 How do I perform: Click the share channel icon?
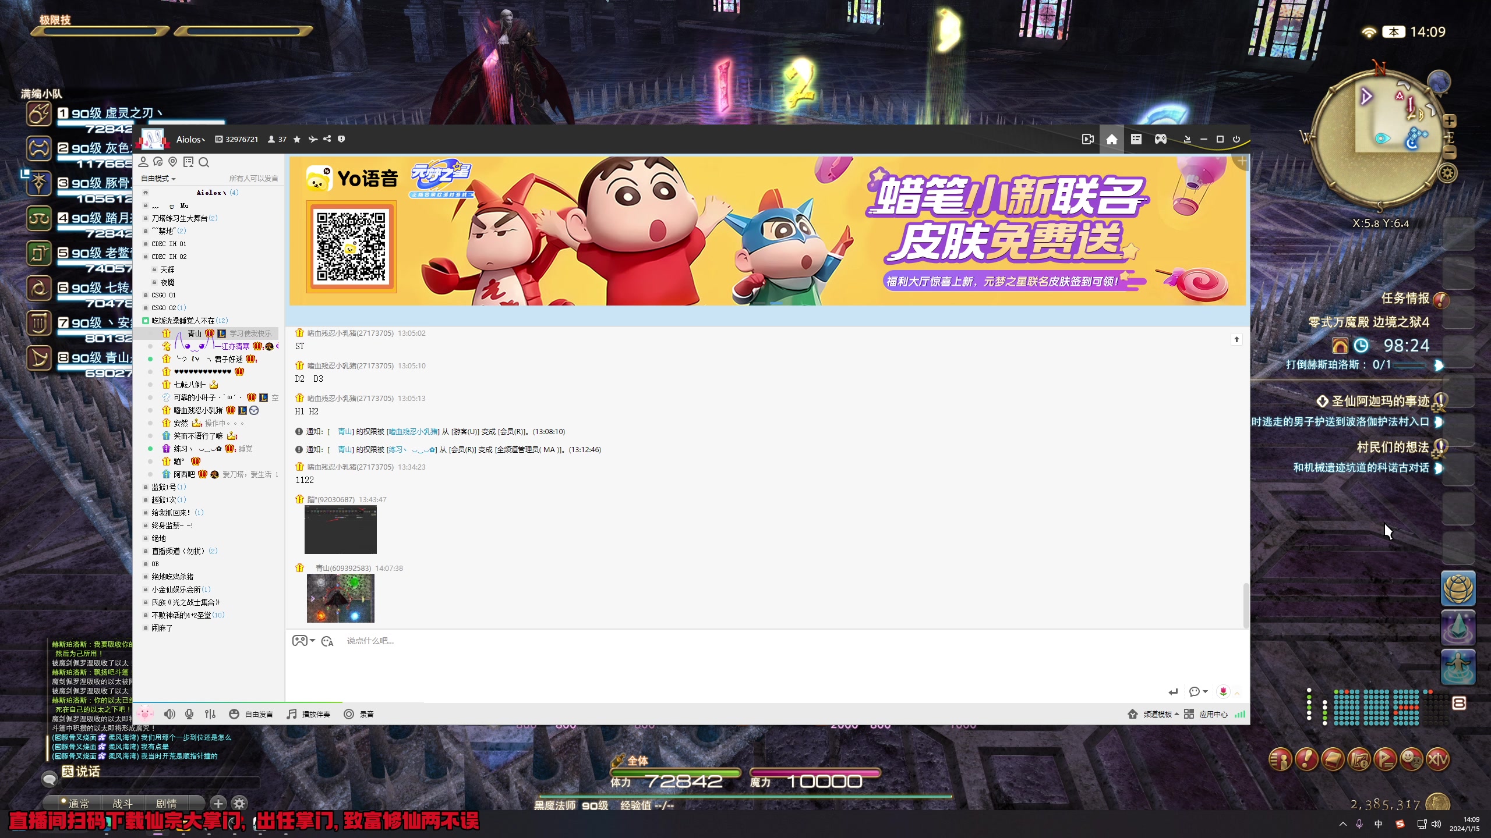point(327,139)
